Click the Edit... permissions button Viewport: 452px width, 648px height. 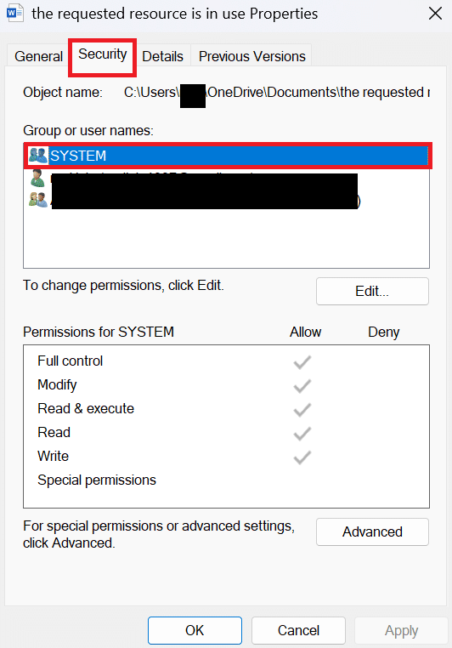(372, 292)
